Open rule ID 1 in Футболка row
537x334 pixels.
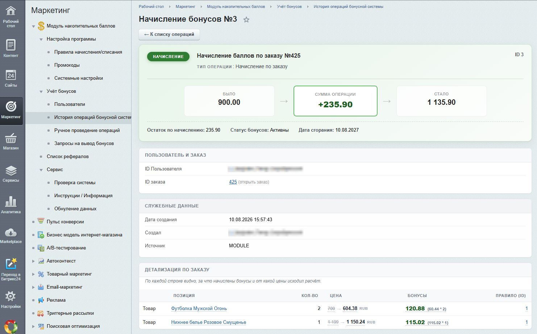[x=526, y=308]
